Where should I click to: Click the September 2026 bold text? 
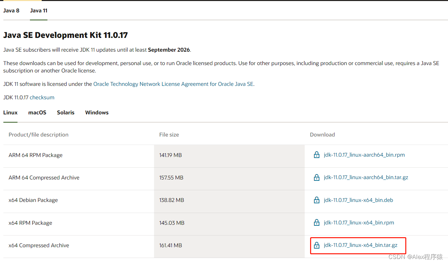tap(169, 50)
